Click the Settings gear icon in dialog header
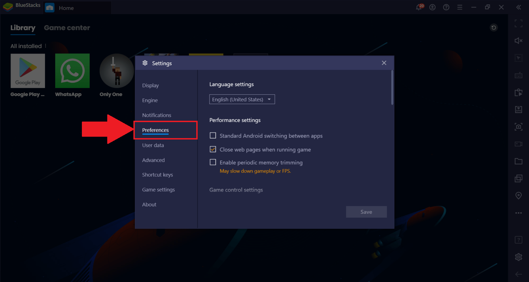 pos(145,63)
